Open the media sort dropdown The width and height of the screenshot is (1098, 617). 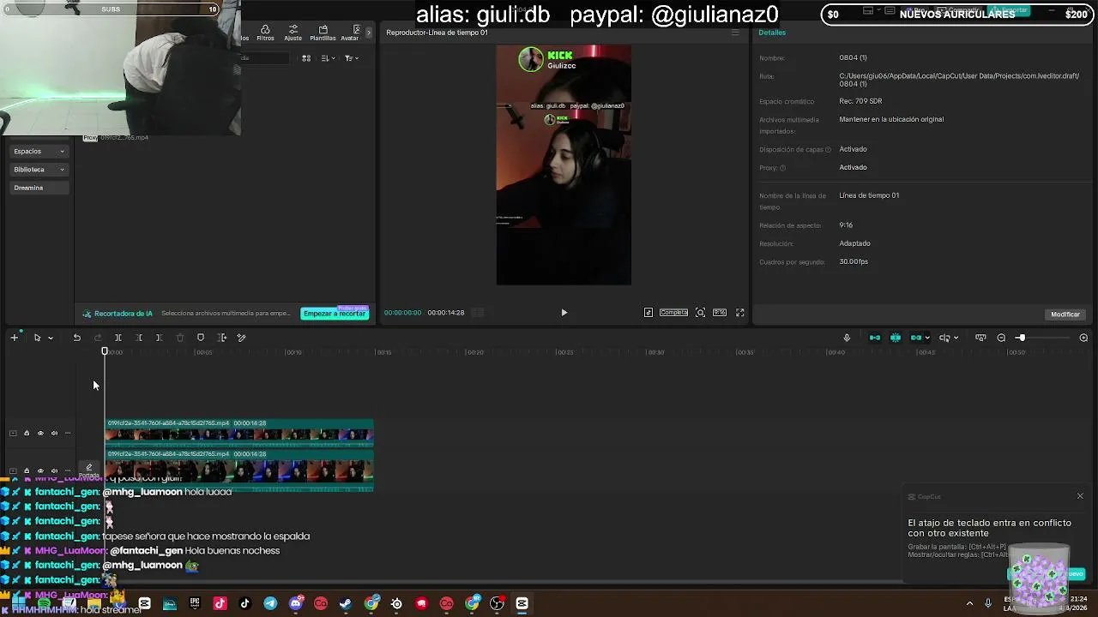(328, 58)
